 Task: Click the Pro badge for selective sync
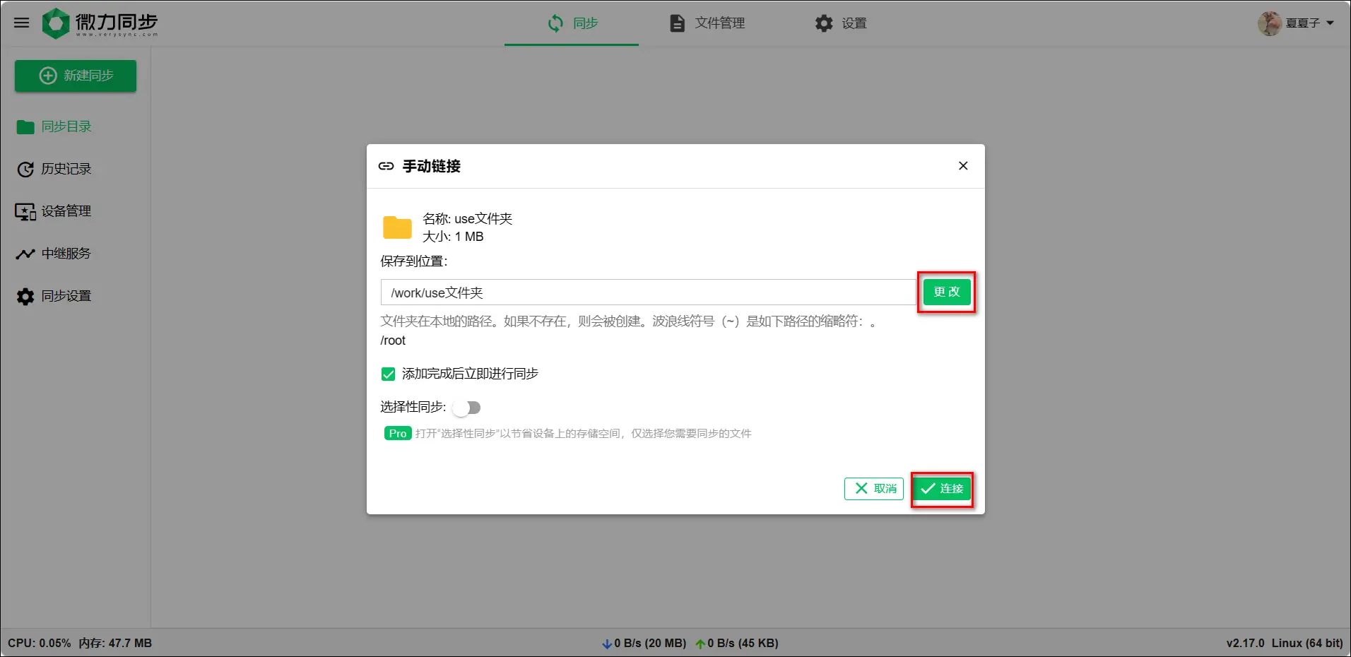coord(397,433)
